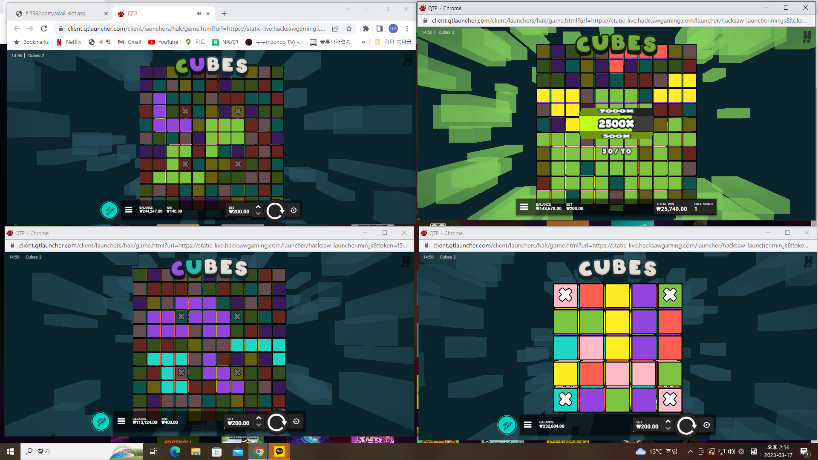Screen dimensions: 818x460
Task: Toggle autoplay in the ₩113,124.00 balance game
Action: coord(297,421)
